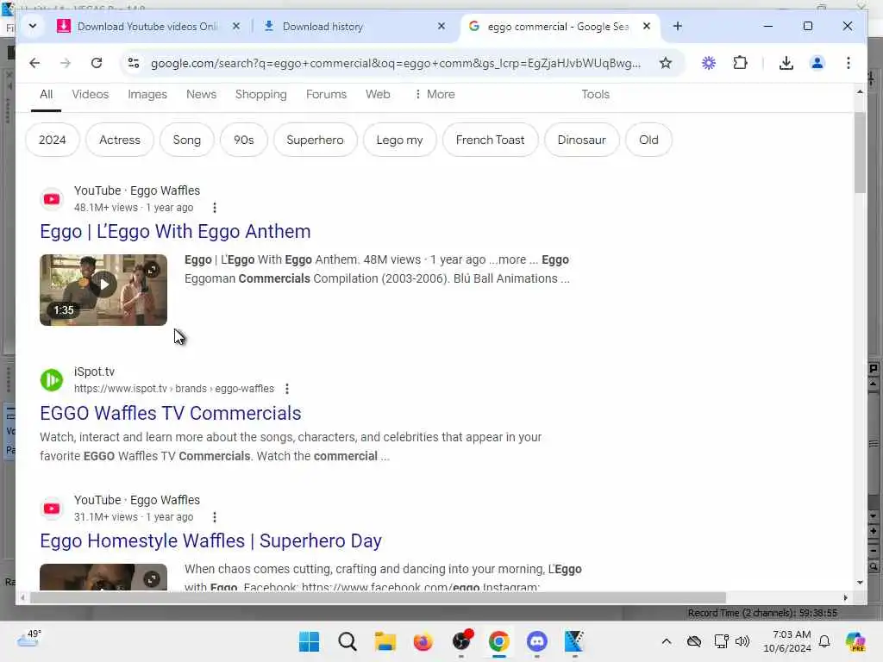Show hidden system tray icons
The height and width of the screenshot is (662, 883).
667,641
